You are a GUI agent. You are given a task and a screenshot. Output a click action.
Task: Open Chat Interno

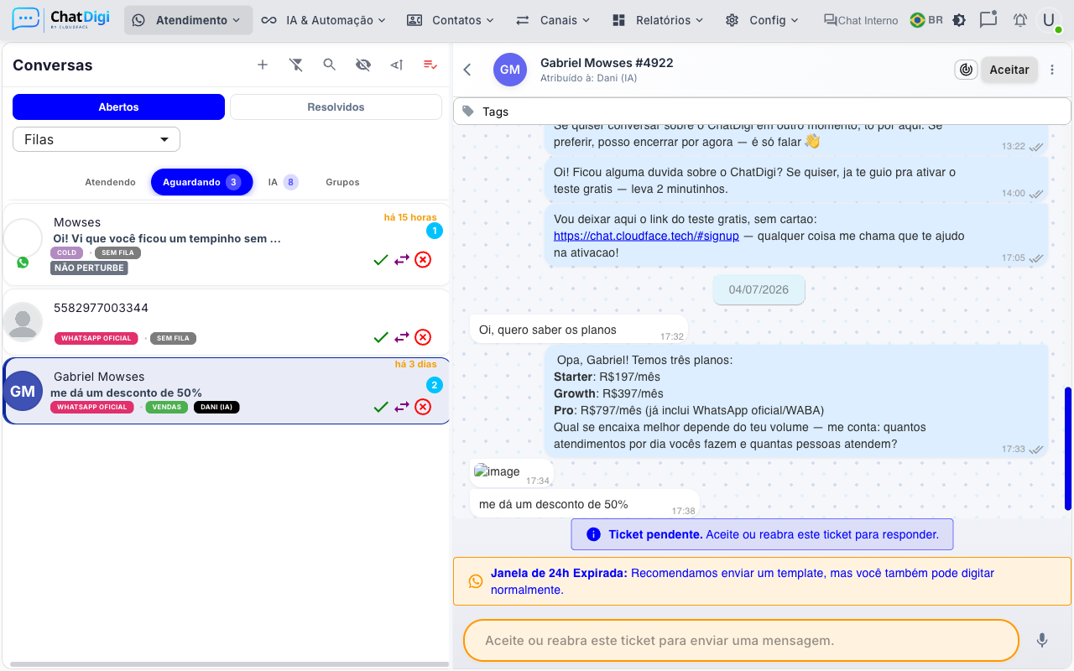[x=861, y=20]
